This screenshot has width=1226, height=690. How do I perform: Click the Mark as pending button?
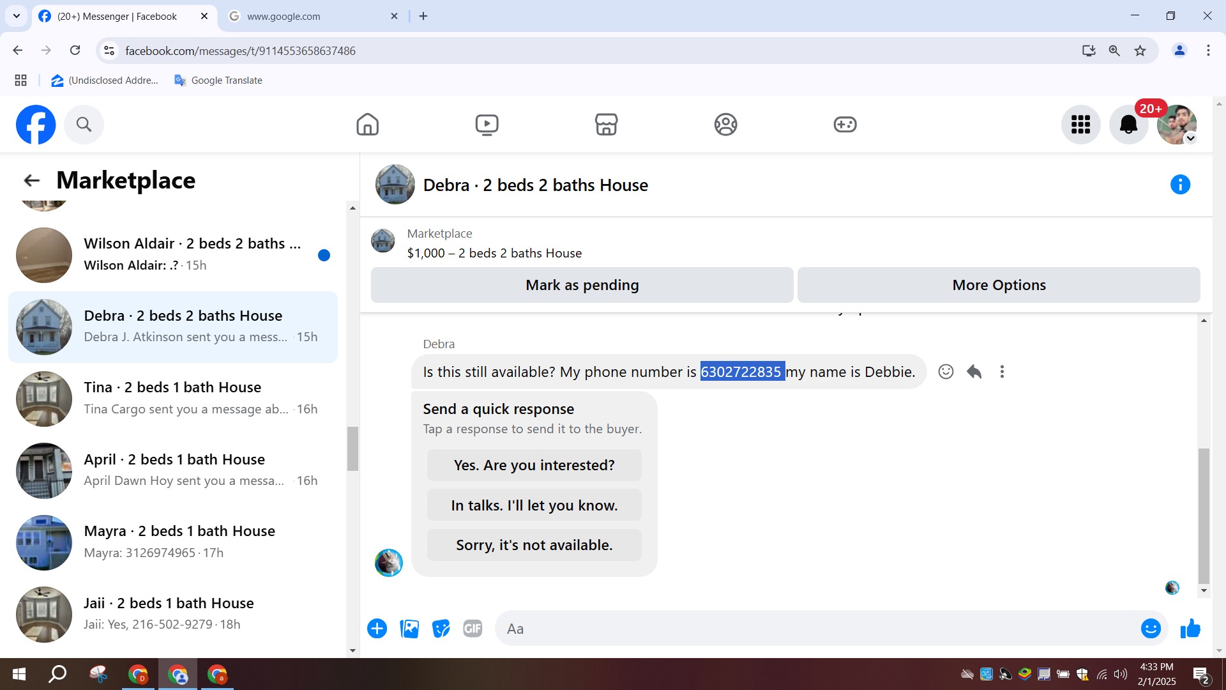[x=582, y=285]
